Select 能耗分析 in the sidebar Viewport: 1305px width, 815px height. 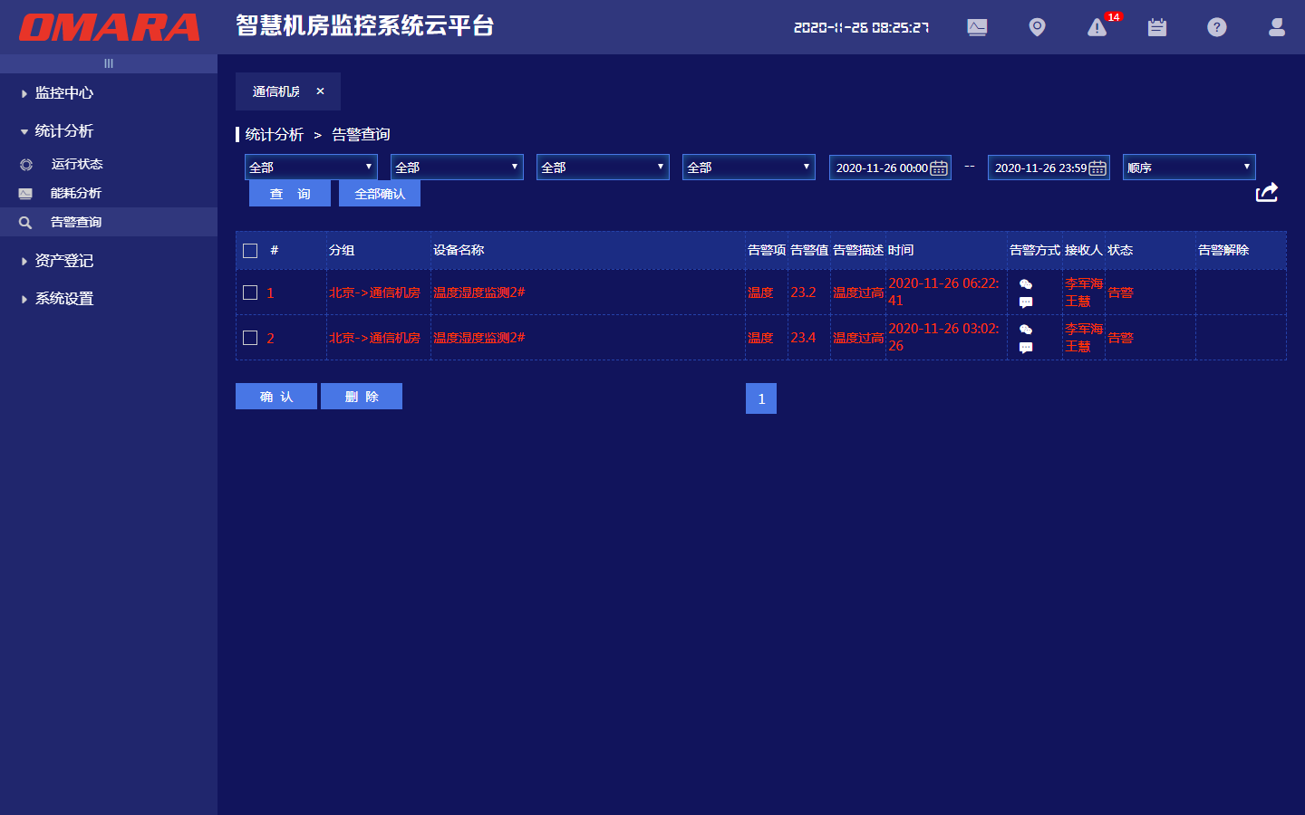click(x=76, y=193)
